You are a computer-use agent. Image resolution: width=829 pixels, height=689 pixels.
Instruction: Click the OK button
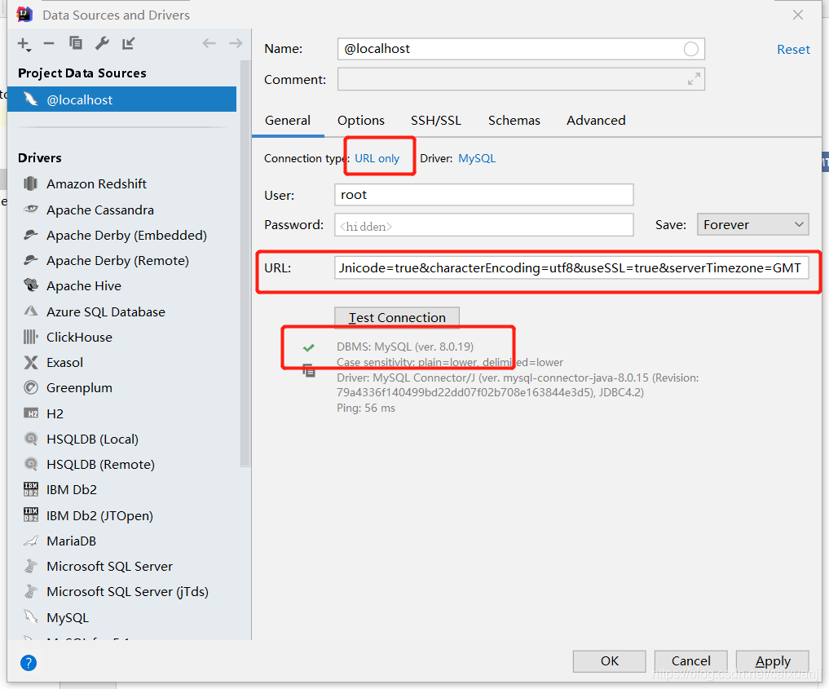pyautogui.click(x=610, y=661)
